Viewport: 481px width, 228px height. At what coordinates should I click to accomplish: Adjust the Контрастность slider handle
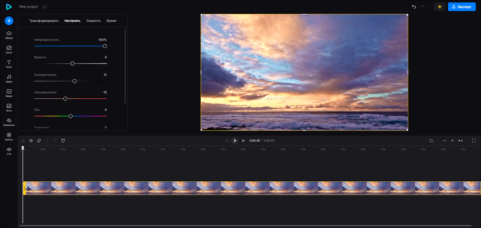click(75, 81)
